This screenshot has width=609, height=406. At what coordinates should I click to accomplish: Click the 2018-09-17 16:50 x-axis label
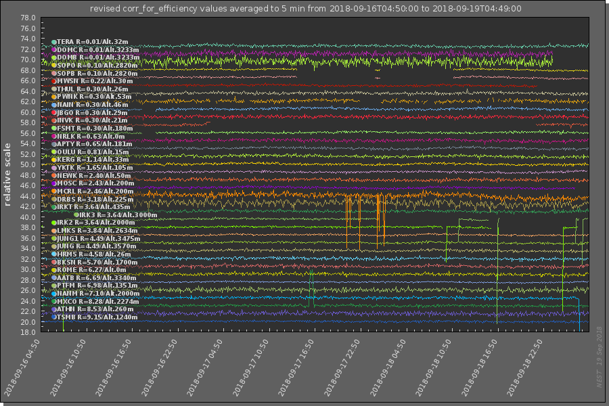tap(296, 367)
